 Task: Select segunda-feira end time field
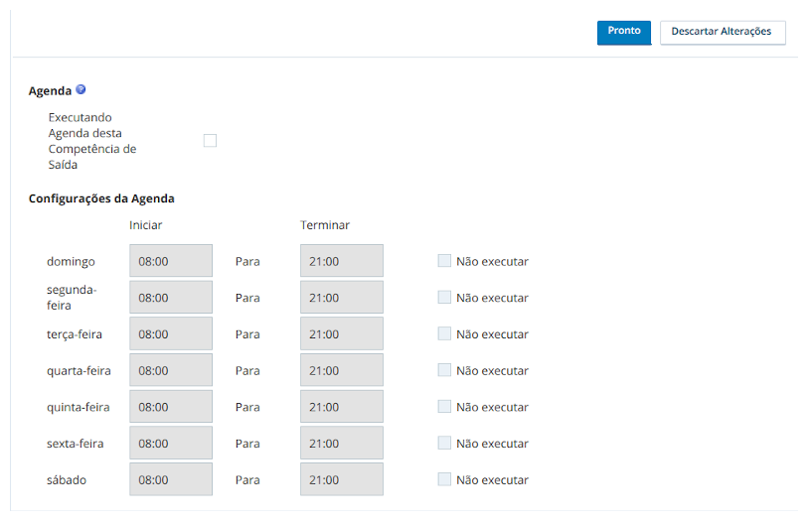(342, 298)
